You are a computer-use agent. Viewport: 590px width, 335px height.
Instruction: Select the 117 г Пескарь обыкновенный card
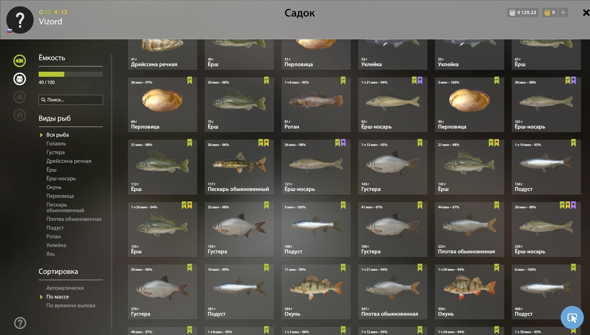(239, 167)
